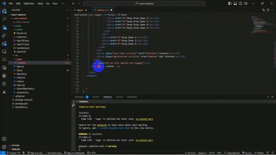Switch to the Problems panel tab
The width and height of the screenshot is (276, 155).
(82, 97)
